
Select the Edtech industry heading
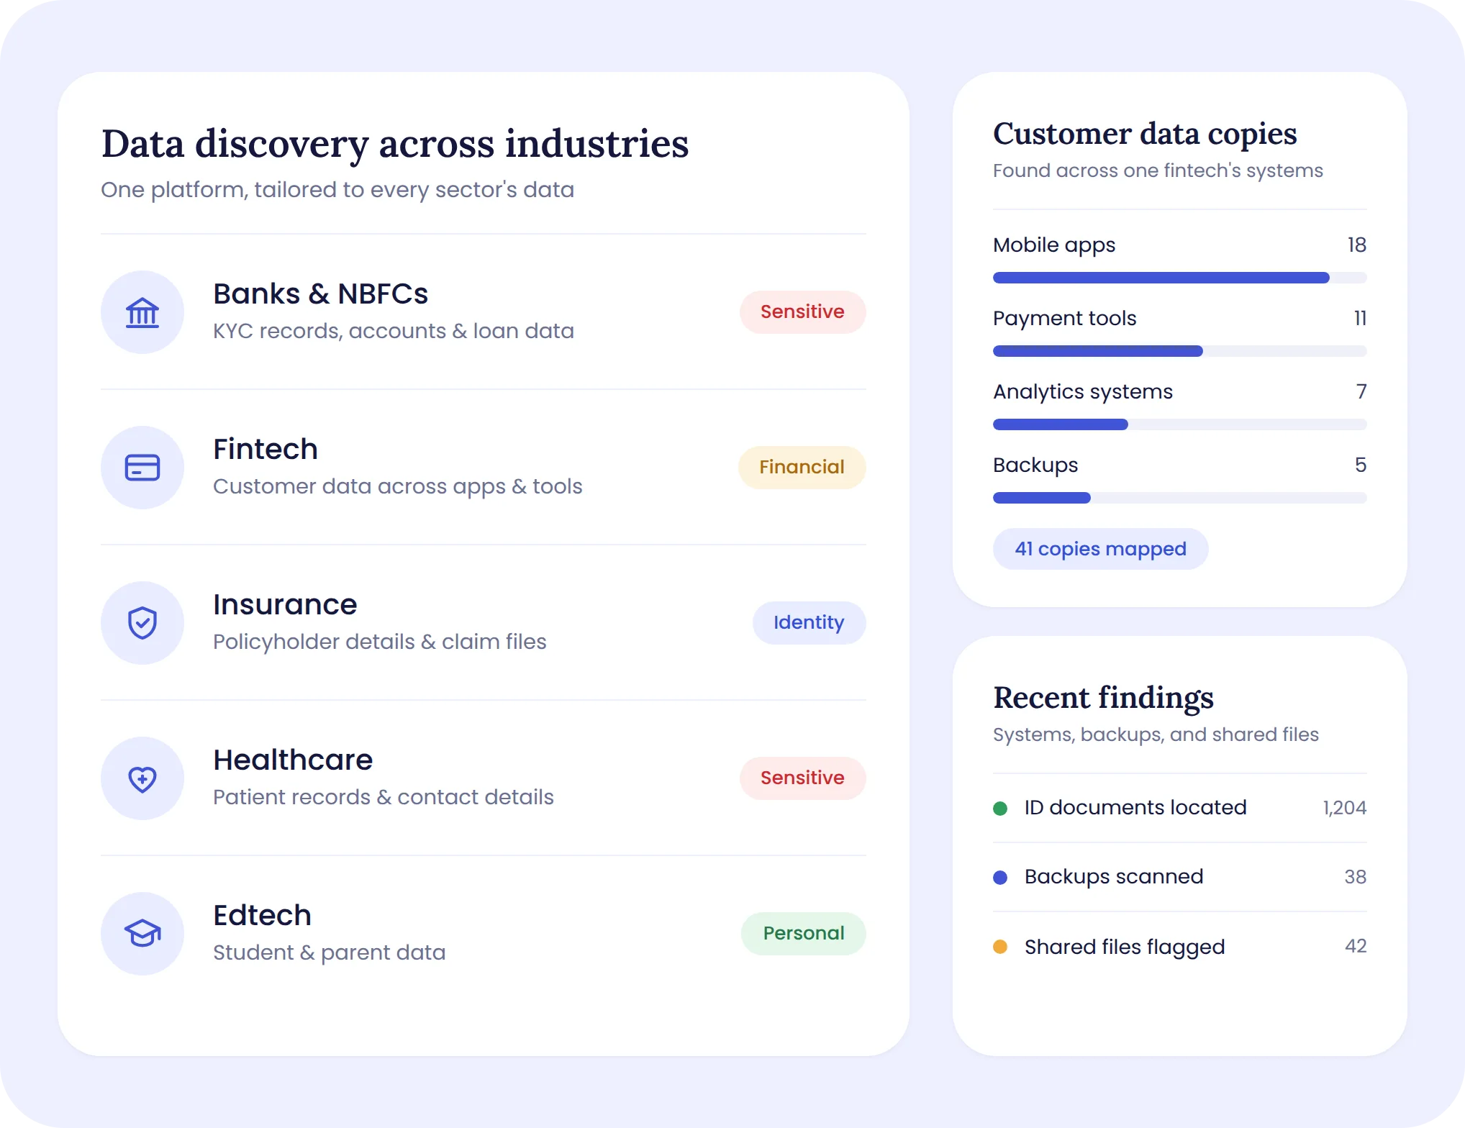262,916
